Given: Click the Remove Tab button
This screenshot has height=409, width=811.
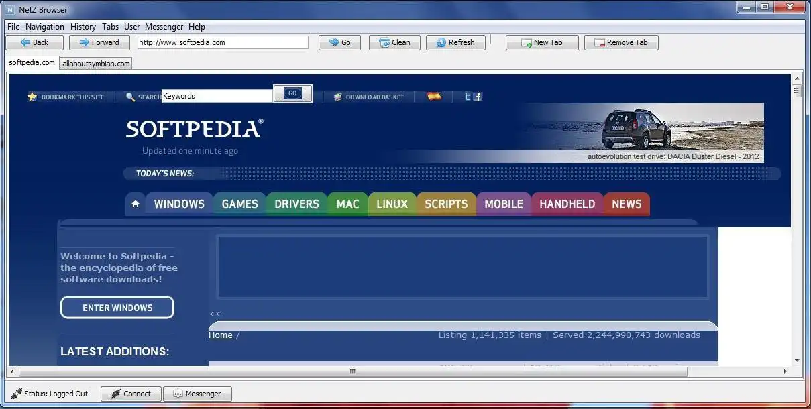Looking at the screenshot, I should 621,42.
